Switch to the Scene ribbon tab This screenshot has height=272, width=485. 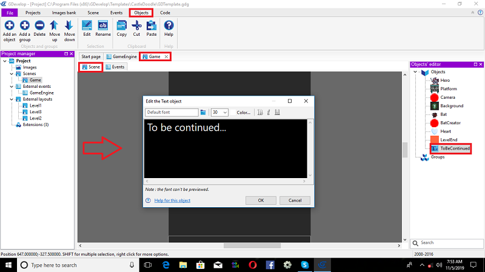[93, 13]
